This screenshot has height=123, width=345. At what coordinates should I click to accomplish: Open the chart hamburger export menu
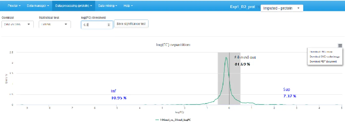click(340, 46)
